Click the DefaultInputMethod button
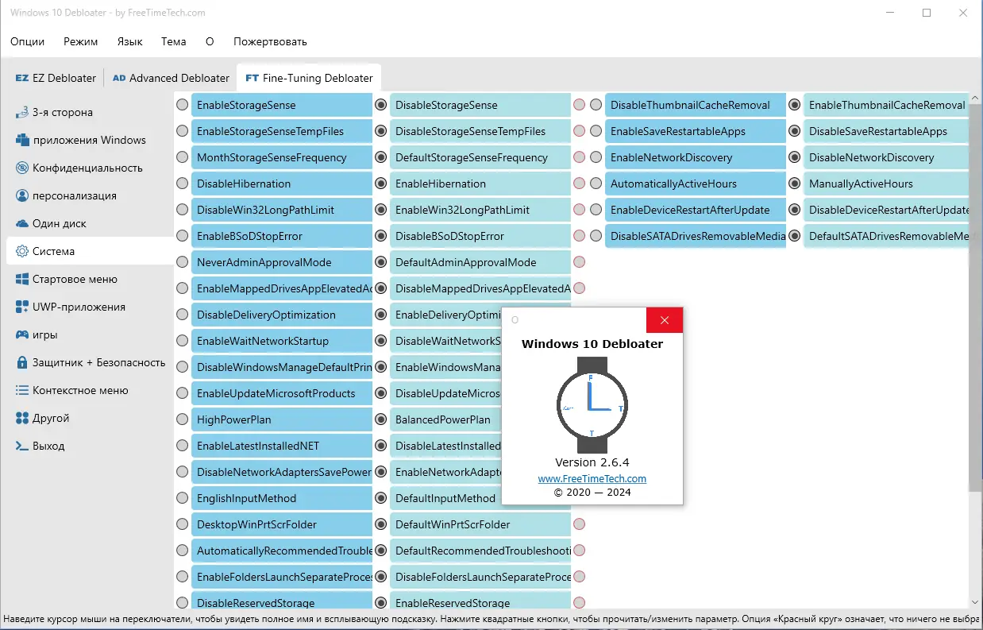The height and width of the screenshot is (630, 983). click(445, 498)
